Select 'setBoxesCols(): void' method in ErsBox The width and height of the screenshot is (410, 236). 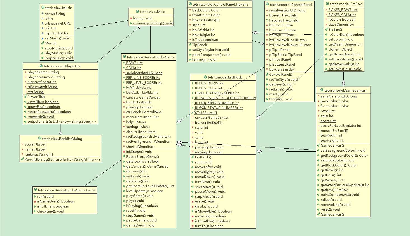[x=345, y=69]
